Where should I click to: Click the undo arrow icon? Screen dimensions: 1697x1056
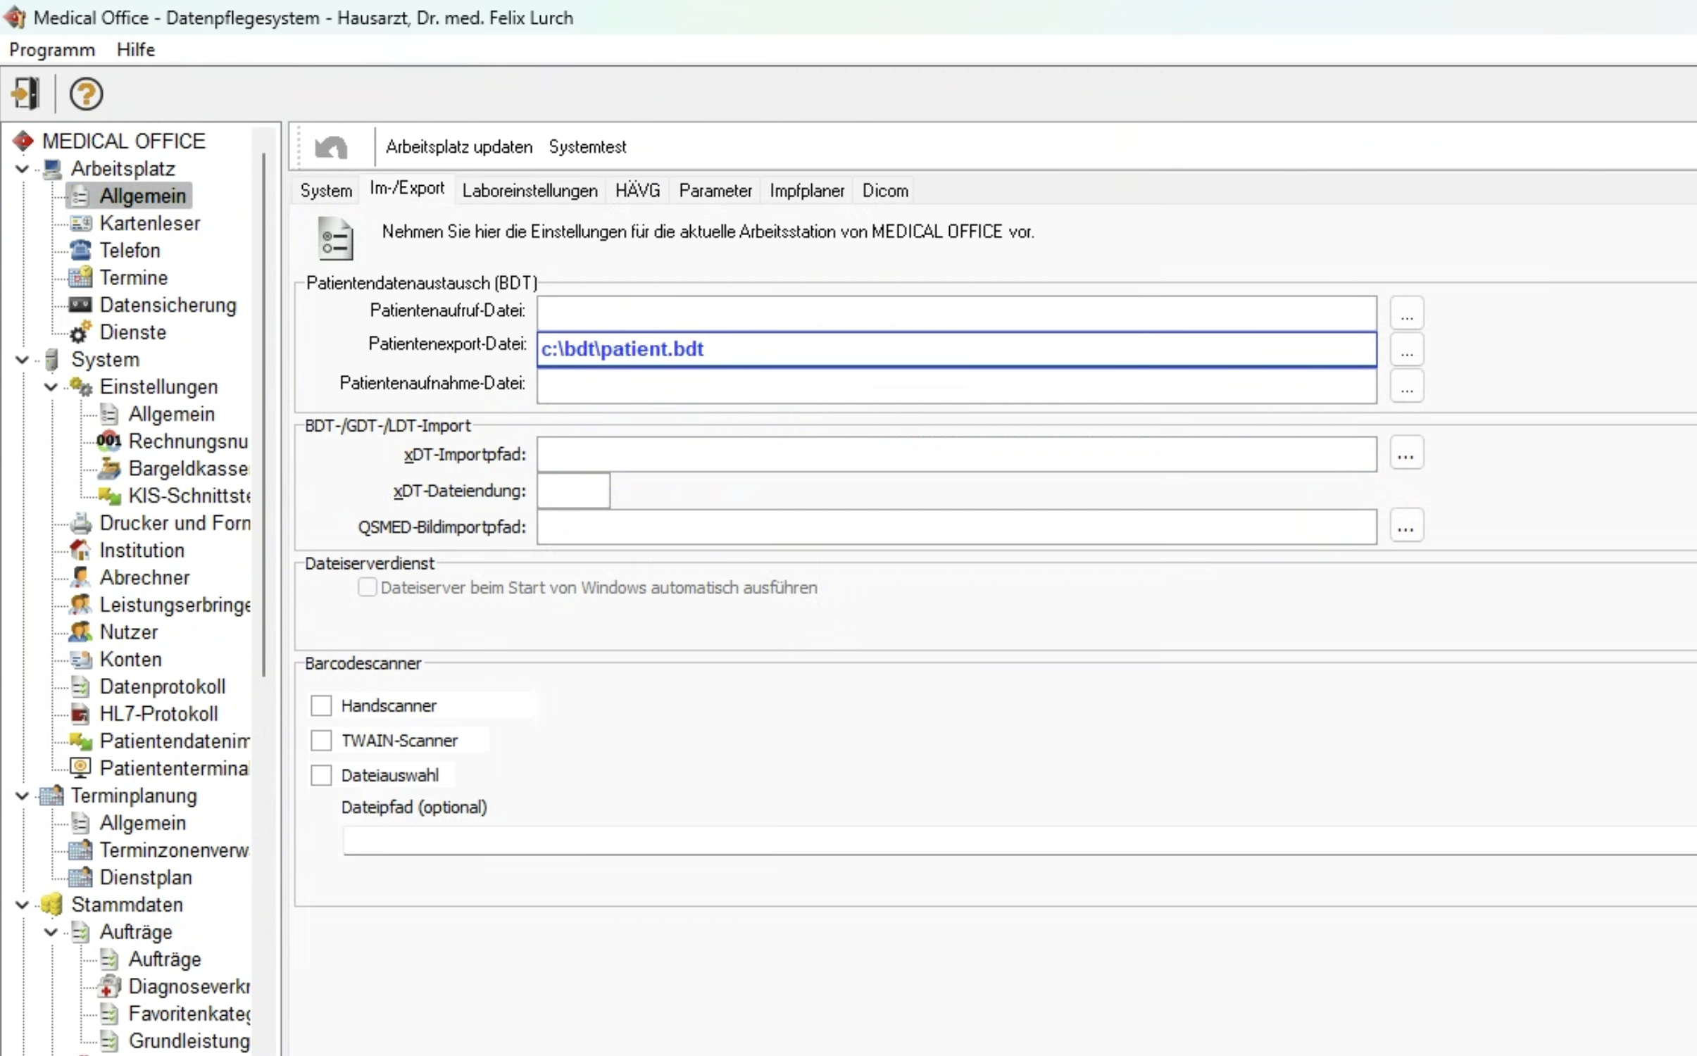click(x=331, y=147)
